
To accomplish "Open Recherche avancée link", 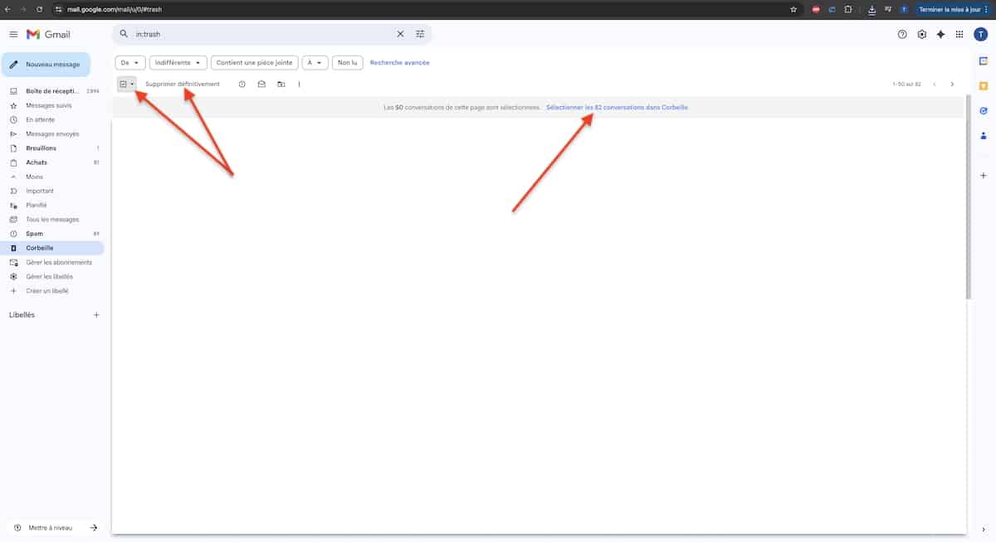I will pos(400,62).
